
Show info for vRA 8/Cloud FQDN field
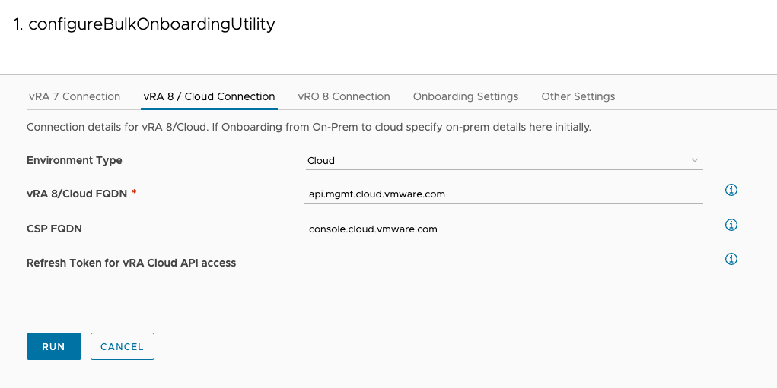tap(731, 190)
